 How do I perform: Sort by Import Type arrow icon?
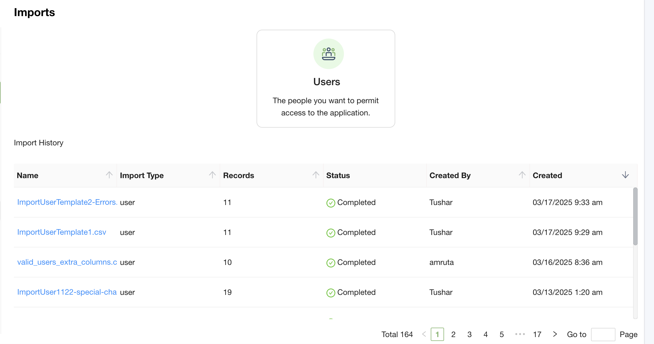click(212, 175)
